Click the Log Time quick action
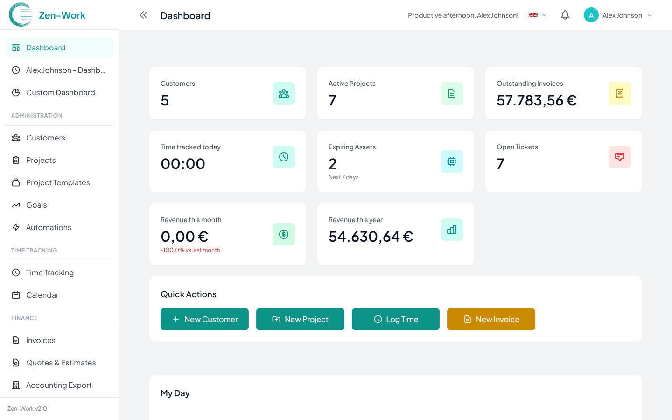This screenshot has width=672, height=420. click(x=395, y=319)
